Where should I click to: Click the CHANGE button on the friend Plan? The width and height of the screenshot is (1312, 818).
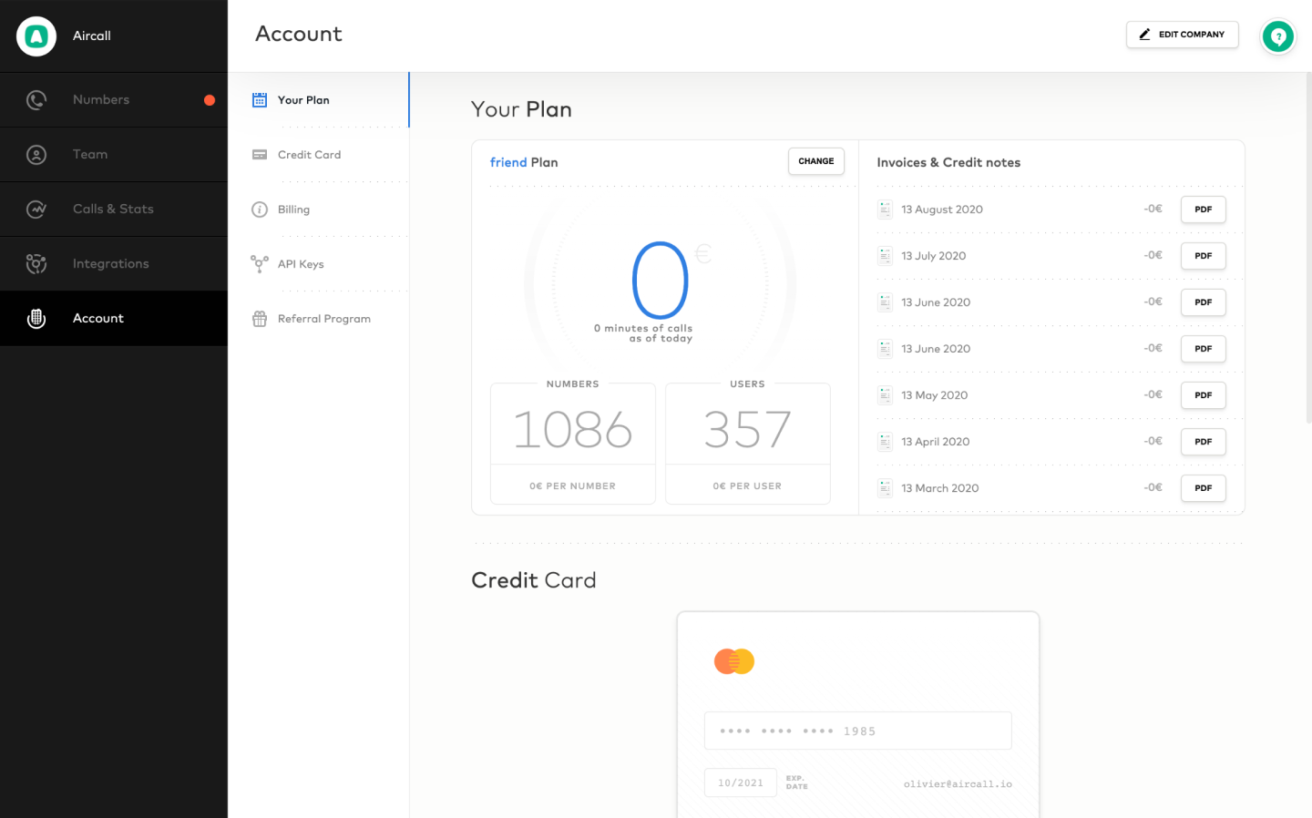click(x=815, y=161)
